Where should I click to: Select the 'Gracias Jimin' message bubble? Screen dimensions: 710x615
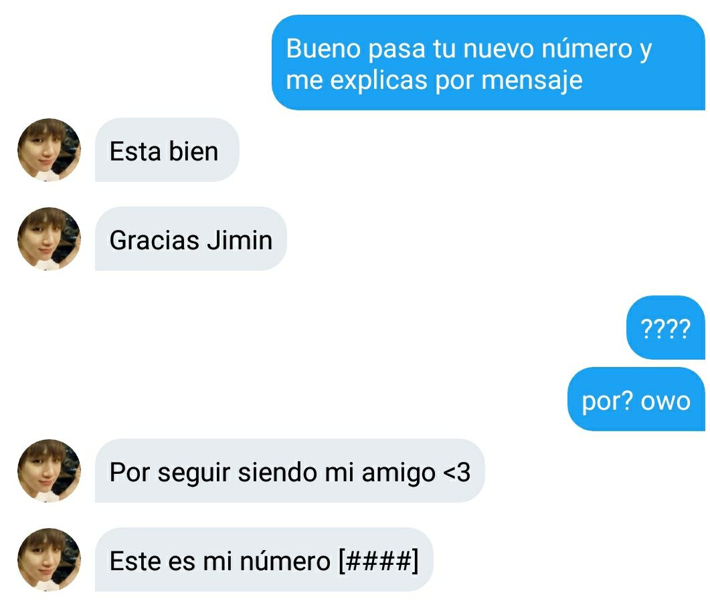click(x=191, y=239)
